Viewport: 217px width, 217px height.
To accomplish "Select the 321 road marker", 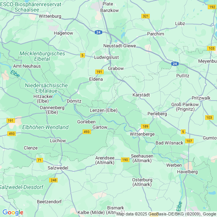I will pyautogui.click(x=146, y=16).
